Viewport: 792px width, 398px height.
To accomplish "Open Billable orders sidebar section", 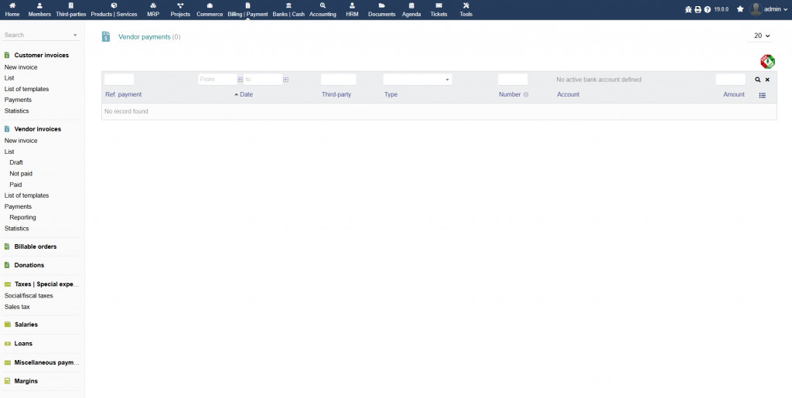I will coord(36,247).
